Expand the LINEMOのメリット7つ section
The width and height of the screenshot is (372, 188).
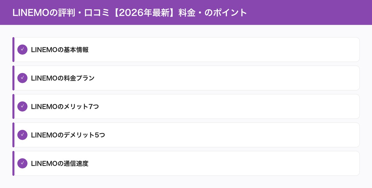[x=186, y=106]
